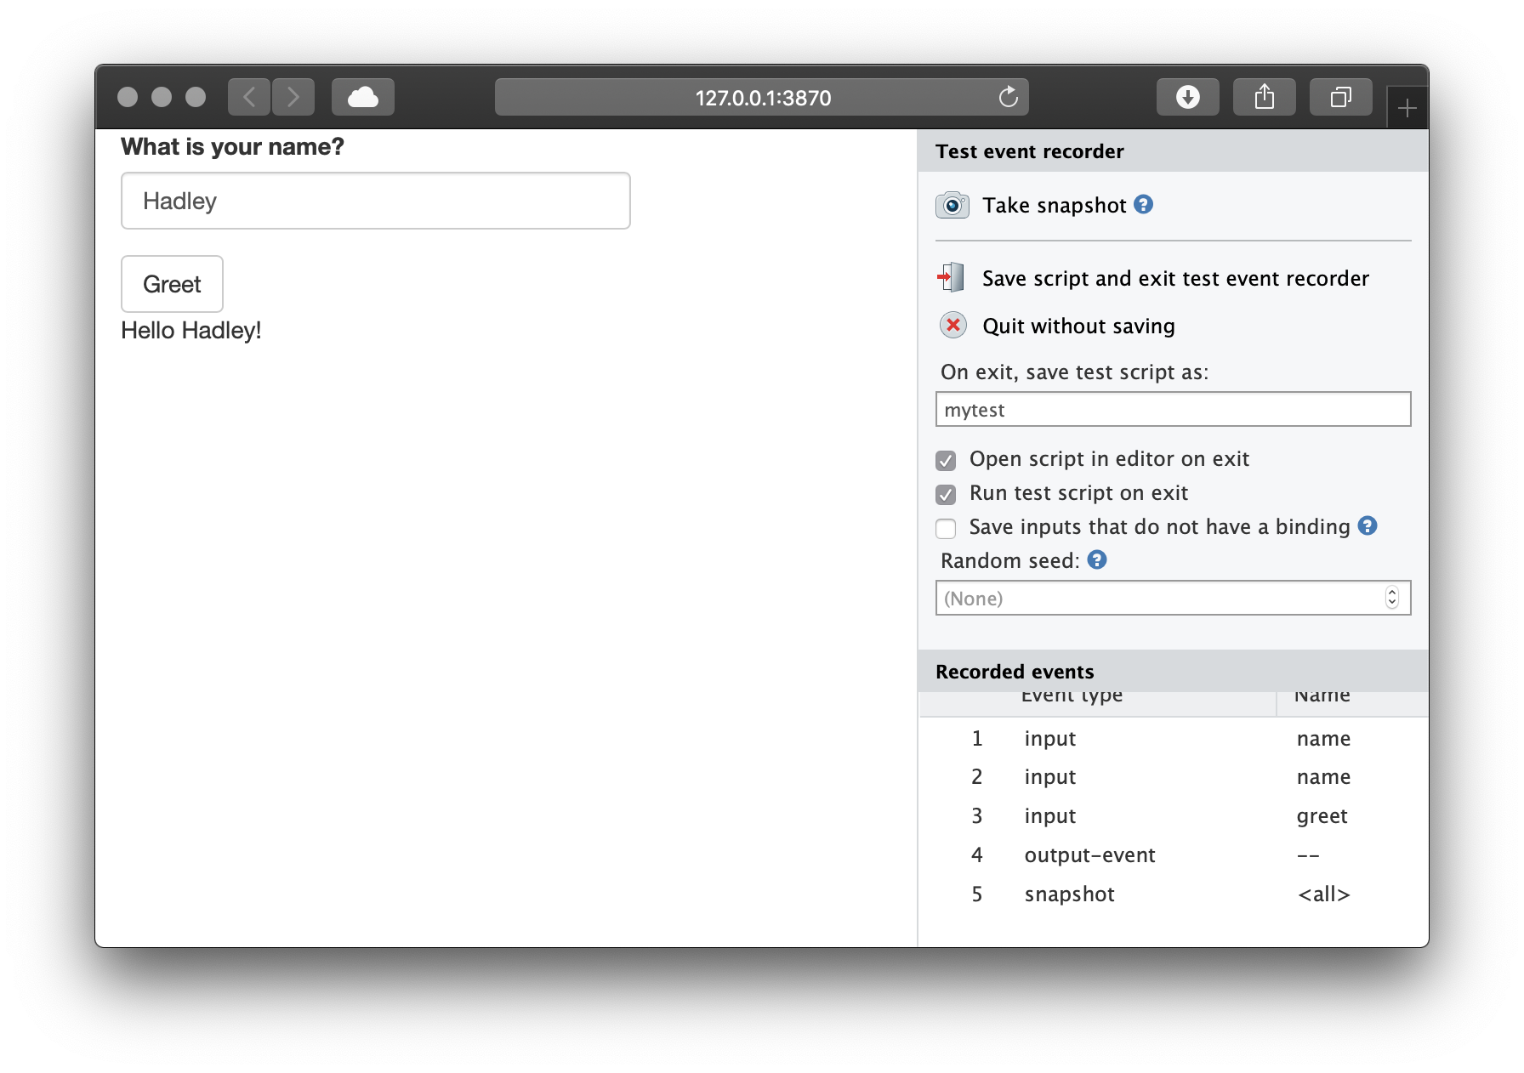Click Save script and exit test event recorder
1524x1073 pixels.
[1174, 279]
